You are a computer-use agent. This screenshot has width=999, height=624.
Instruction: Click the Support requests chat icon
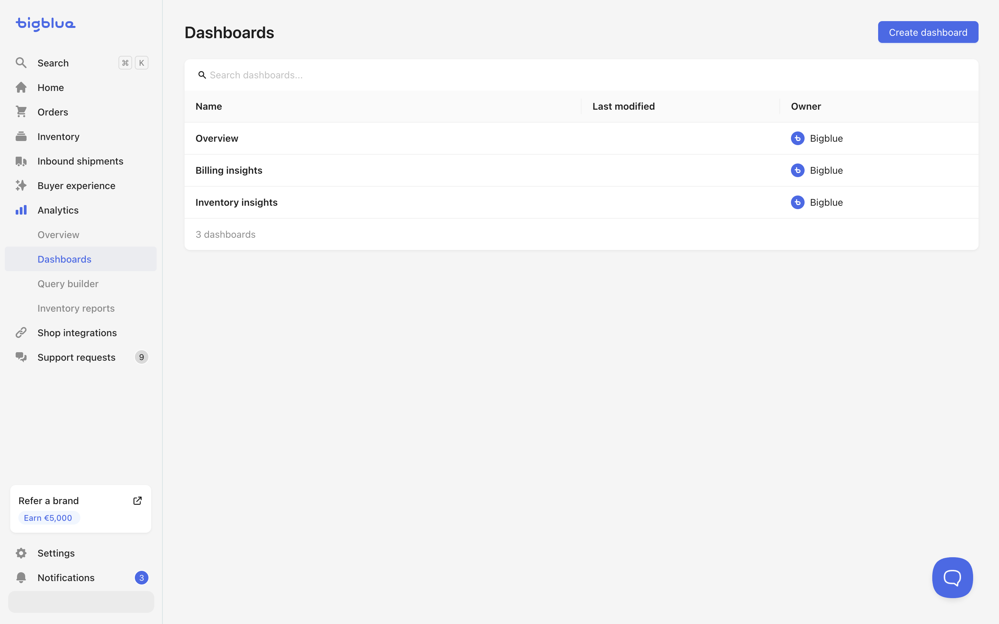click(x=21, y=357)
